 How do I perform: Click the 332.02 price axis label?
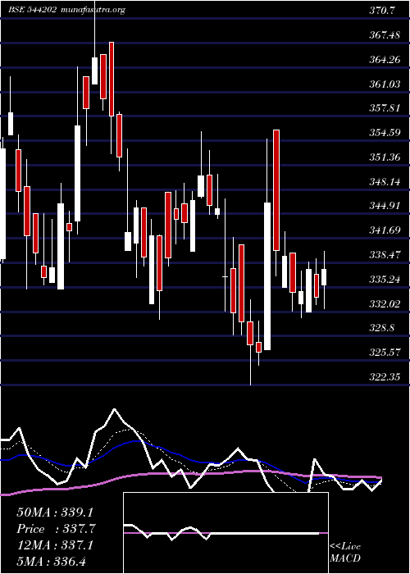pyautogui.click(x=385, y=303)
